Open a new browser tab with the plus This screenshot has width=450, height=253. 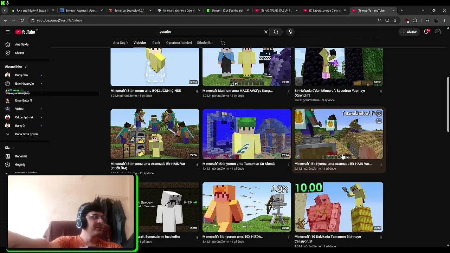[402, 11]
